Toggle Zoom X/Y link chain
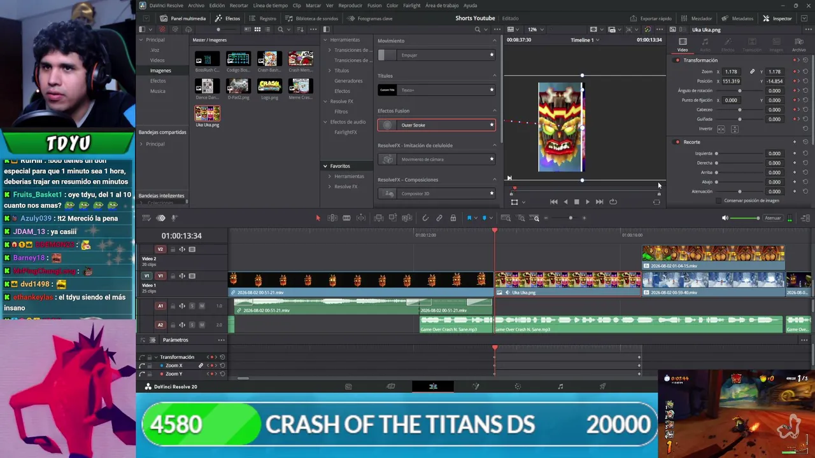Viewport: 815px width, 458px height. tap(752, 72)
